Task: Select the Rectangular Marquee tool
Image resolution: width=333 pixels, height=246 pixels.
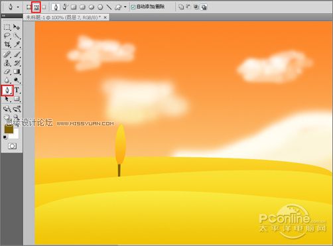Action: (7, 27)
